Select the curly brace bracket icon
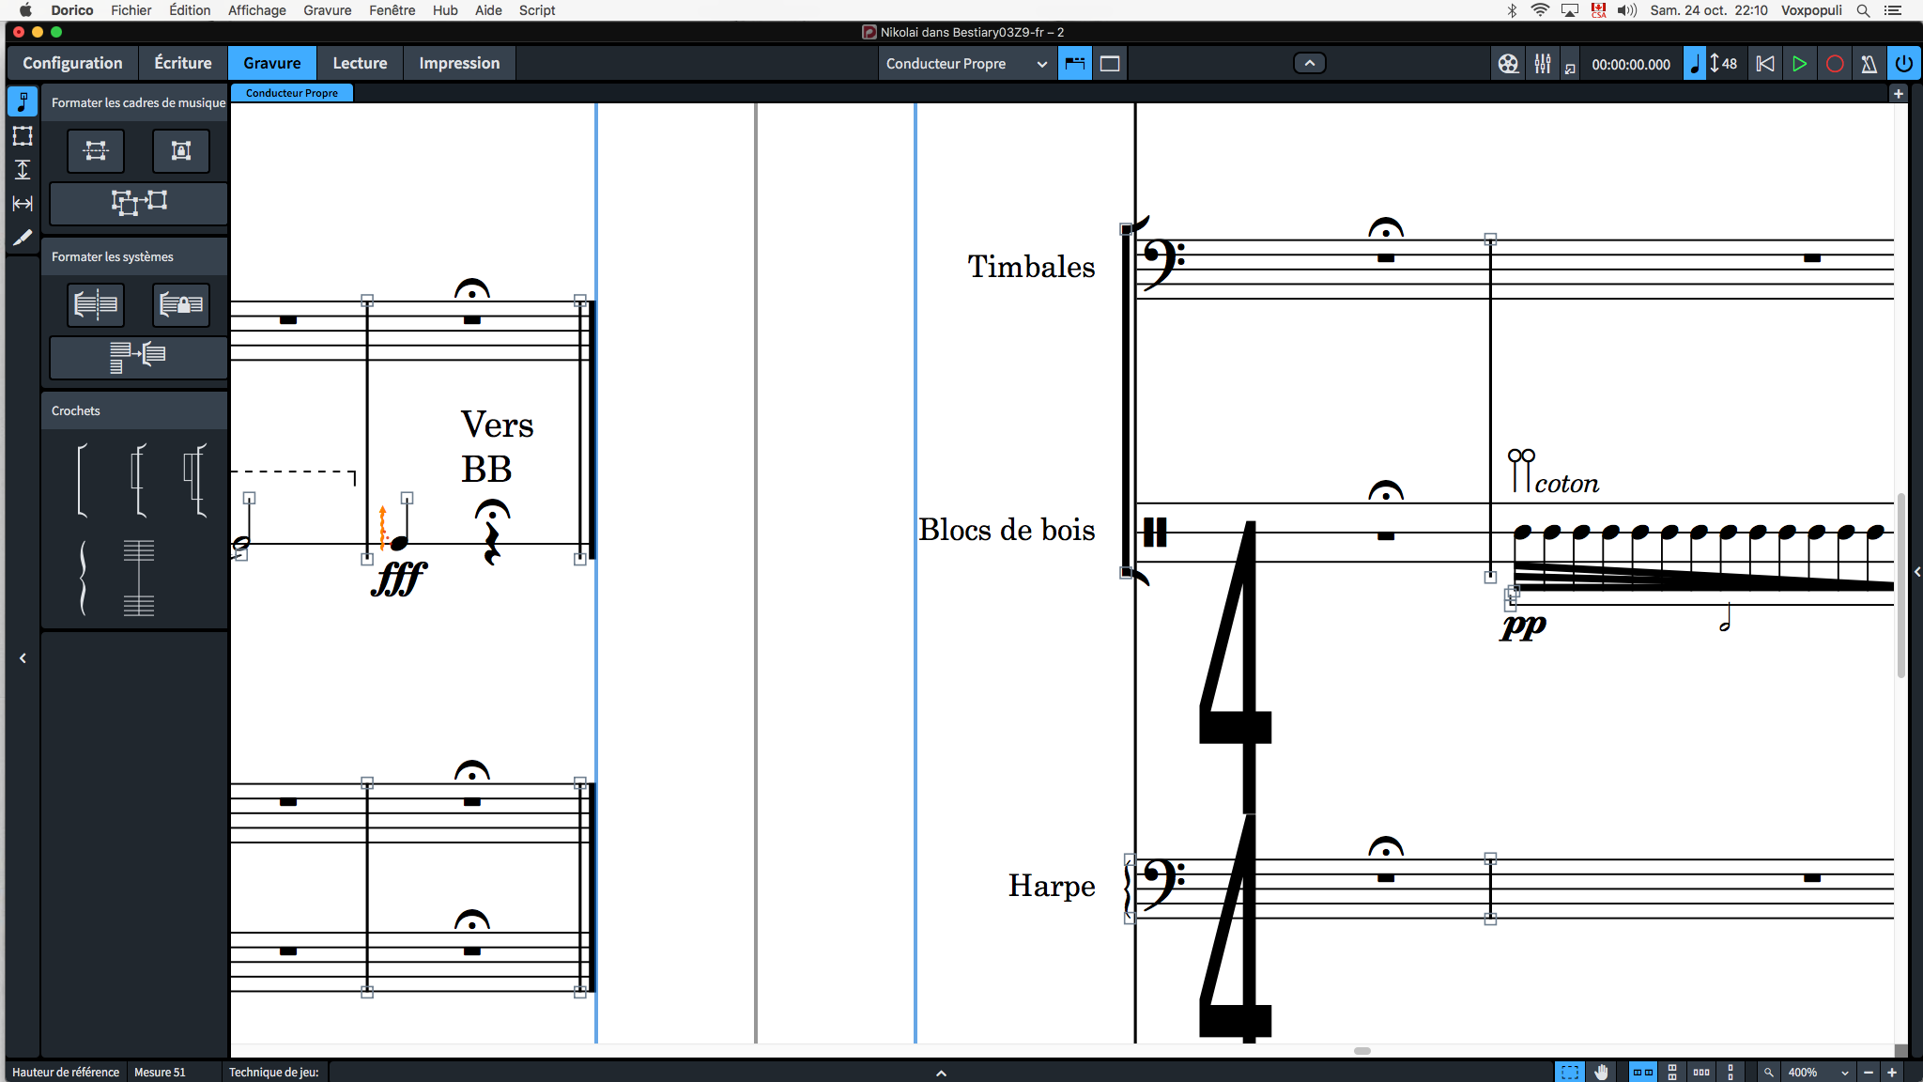The height and width of the screenshot is (1082, 1923). coord(84,579)
